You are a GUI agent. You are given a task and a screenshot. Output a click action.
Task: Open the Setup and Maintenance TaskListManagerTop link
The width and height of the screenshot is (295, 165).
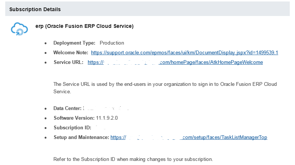[x=189, y=137]
